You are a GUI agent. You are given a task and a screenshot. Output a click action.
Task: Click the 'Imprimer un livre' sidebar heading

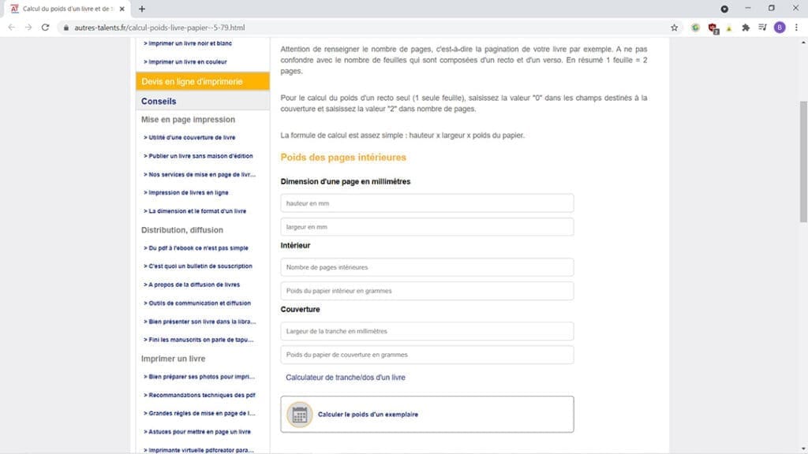pyautogui.click(x=173, y=359)
